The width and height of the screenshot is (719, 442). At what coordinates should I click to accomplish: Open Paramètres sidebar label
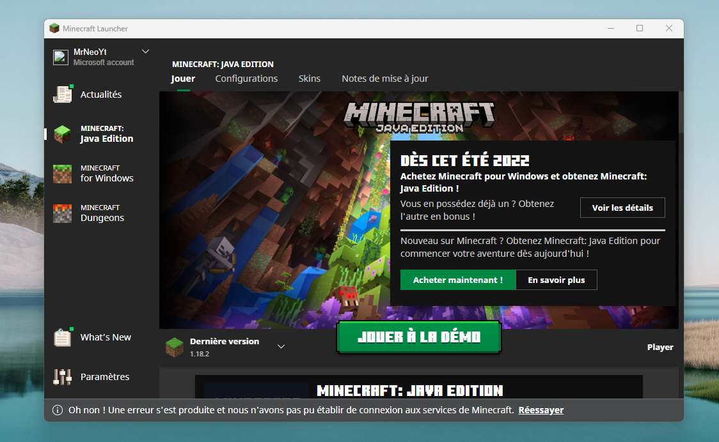coord(104,377)
